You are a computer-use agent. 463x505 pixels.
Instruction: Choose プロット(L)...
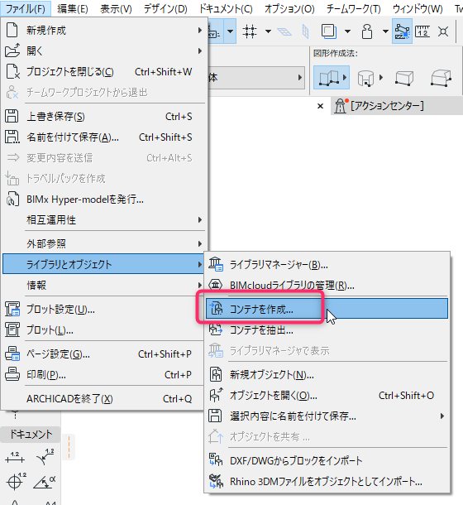(x=104, y=330)
